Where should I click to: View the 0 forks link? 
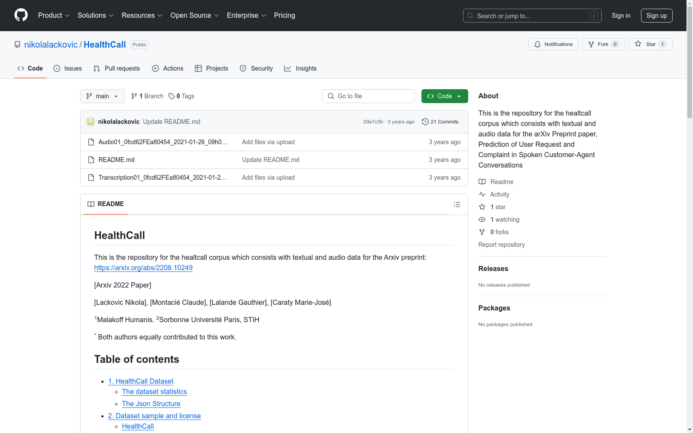click(494, 232)
